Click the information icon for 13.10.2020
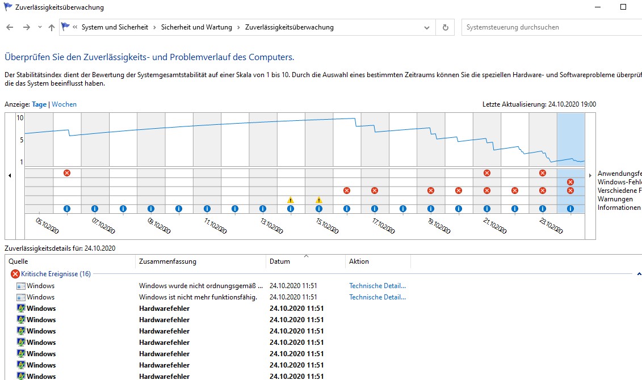This screenshot has width=642, height=380. [x=263, y=209]
